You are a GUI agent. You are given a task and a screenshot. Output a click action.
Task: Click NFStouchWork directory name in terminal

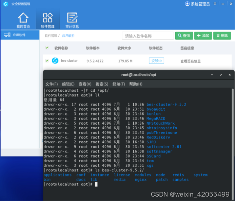point(160,123)
